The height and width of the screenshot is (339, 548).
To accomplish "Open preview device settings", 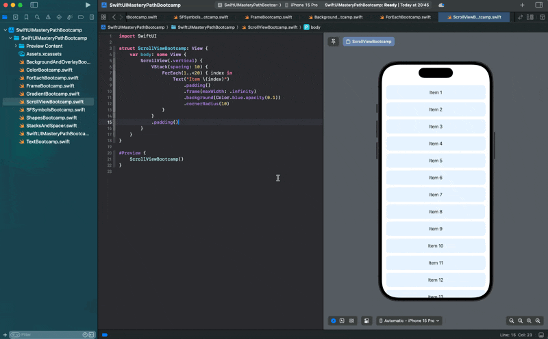I will 366,321.
